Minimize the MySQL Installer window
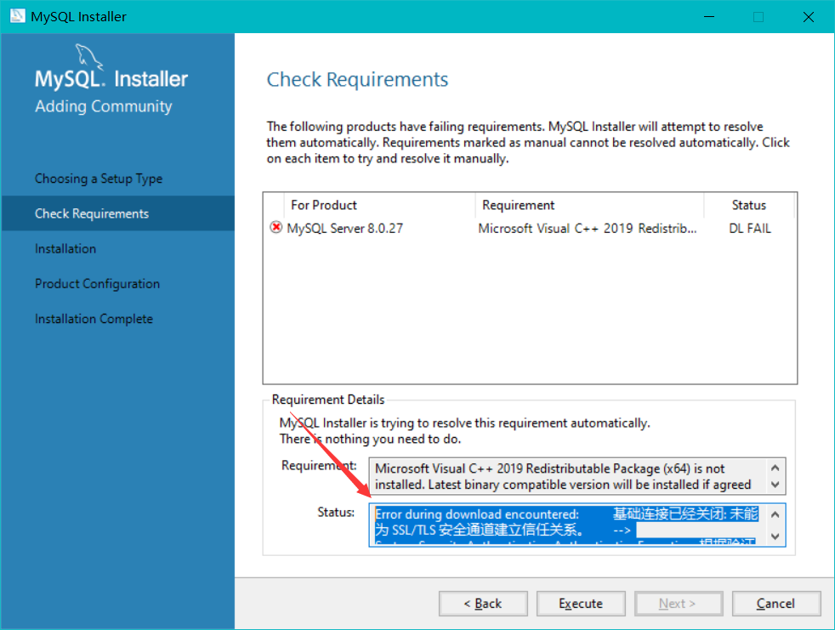Viewport: 835px width, 630px height. pyautogui.click(x=709, y=16)
